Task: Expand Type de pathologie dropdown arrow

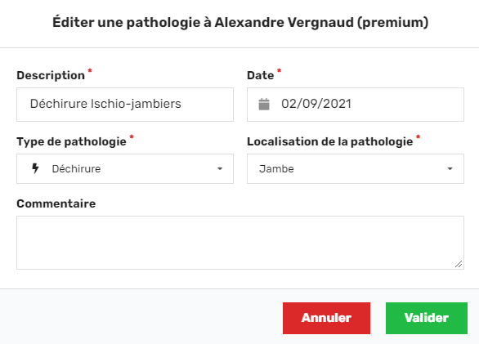Action: (220, 168)
